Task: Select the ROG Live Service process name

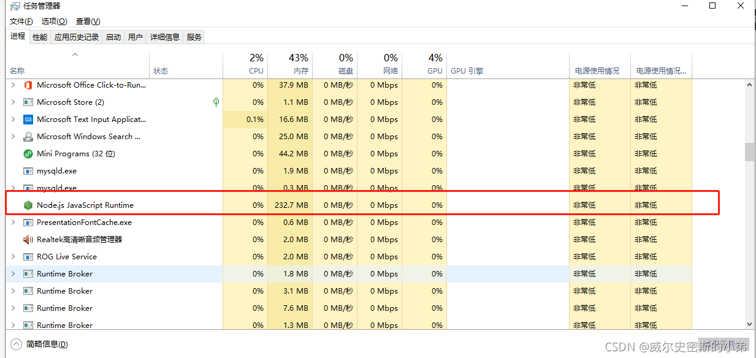Action: 67,256
